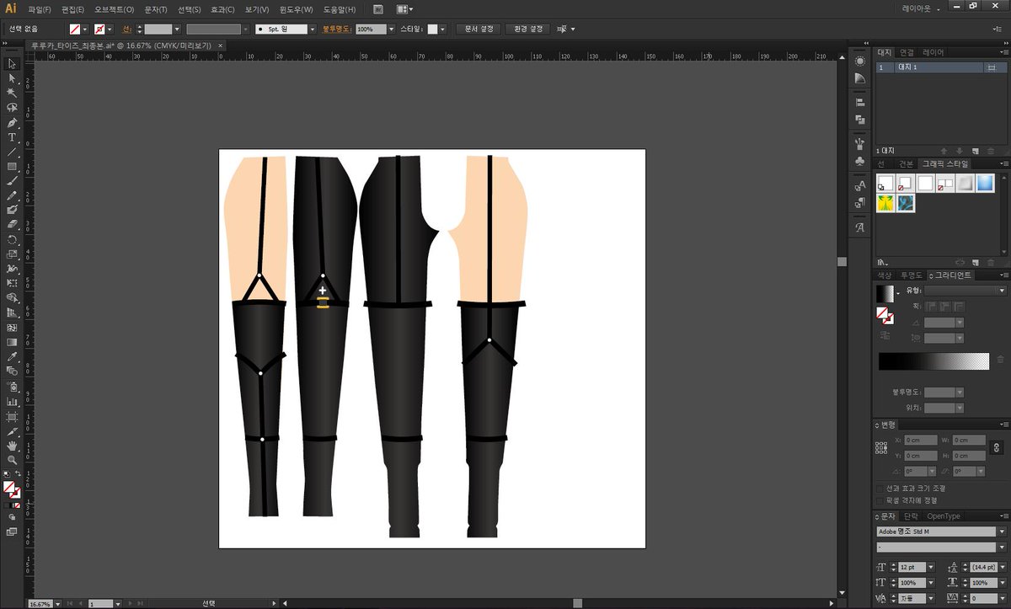
Task: Toggle constrain width and height proportions link
Action: pyautogui.click(x=996, y=447)
